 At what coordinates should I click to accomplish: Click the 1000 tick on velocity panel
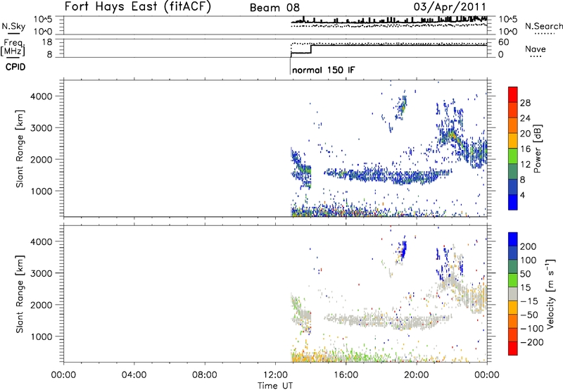(42, 336)
